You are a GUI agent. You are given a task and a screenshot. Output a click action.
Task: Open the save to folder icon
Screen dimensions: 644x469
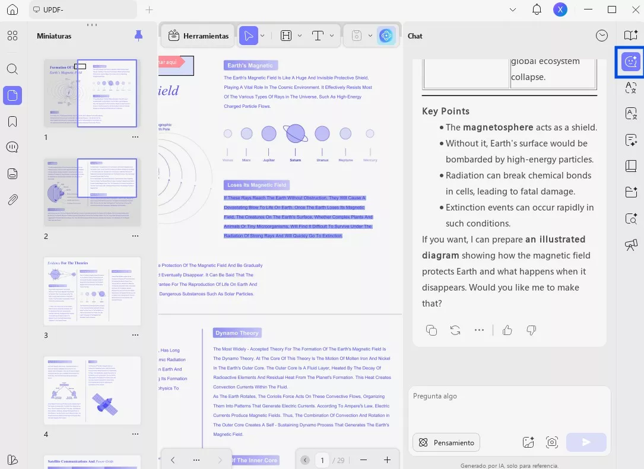tap(631, 192)
